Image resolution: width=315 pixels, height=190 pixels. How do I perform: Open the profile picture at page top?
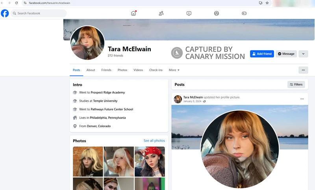click(87, 43)
